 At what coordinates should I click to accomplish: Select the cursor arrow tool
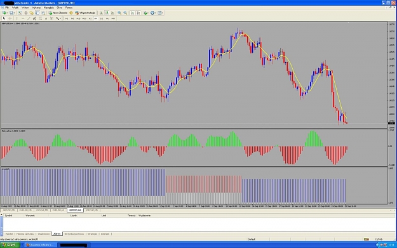[4, 18]
